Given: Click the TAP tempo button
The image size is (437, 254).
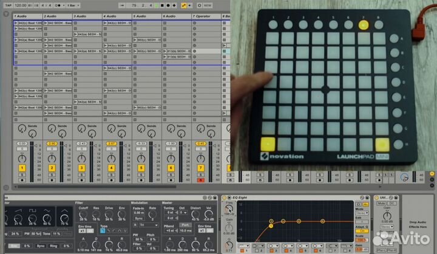Looking at the screenshot, I should click(8, 5).
